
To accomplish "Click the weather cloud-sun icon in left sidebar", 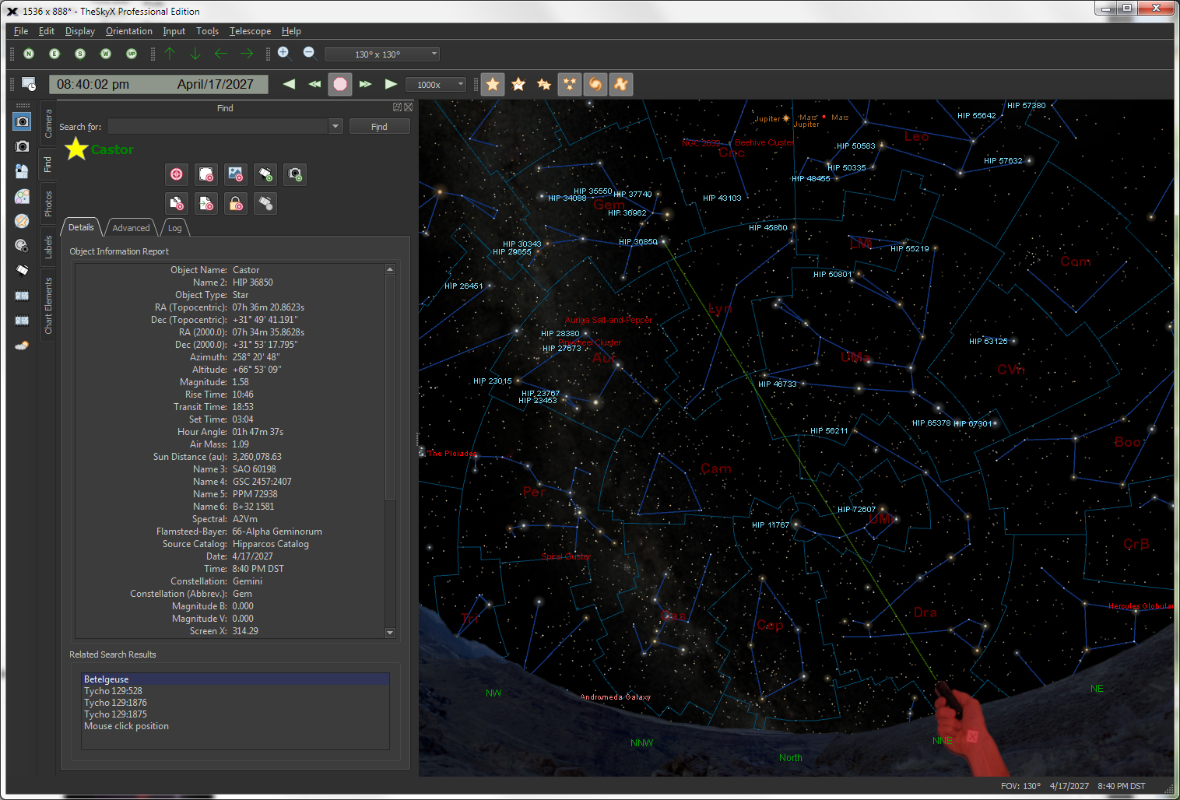I will [x=23, y=346].
